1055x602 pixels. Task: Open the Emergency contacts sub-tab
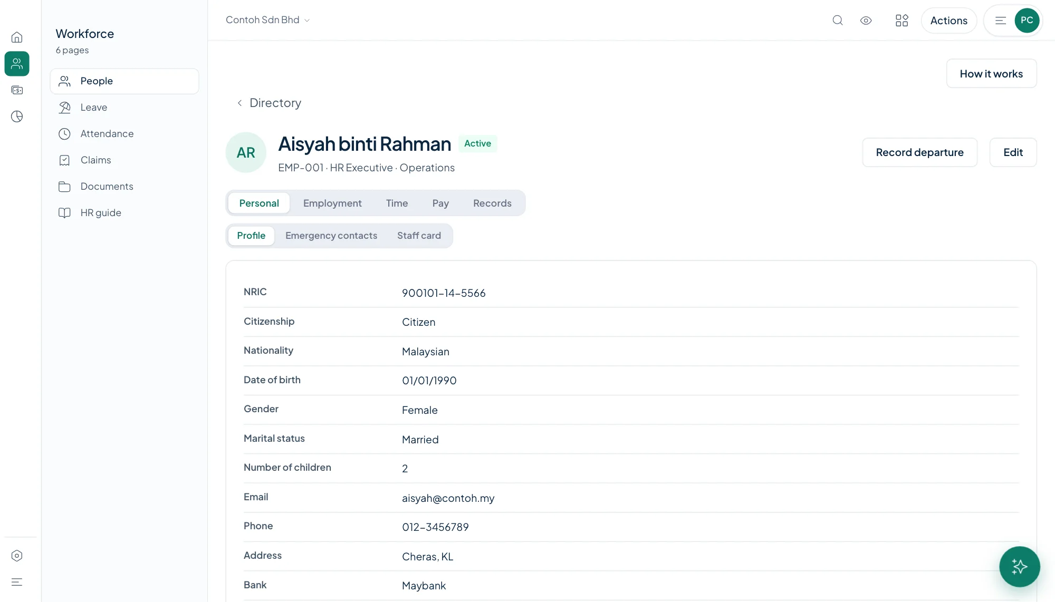pyautogui.click(x=331, y=236)
